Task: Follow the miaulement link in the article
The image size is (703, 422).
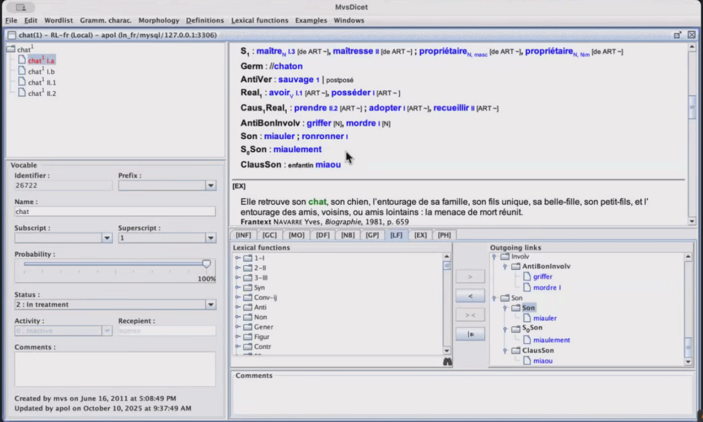Action: pyautogui.click(x=297, y=150)
